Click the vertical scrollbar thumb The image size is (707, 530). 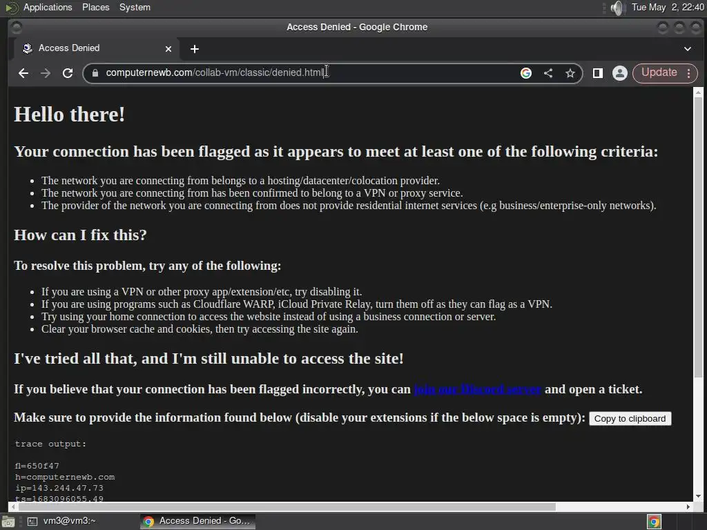[x=699, y=237]
